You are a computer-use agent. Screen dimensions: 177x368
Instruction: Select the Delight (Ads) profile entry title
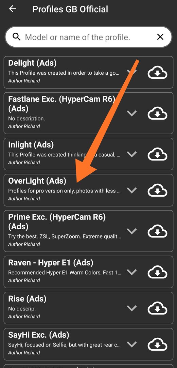pos(32,63)
